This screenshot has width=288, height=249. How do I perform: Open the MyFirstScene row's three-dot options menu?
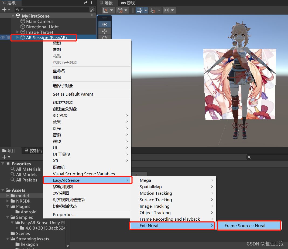pyautogui.click(x=92, y=16)
